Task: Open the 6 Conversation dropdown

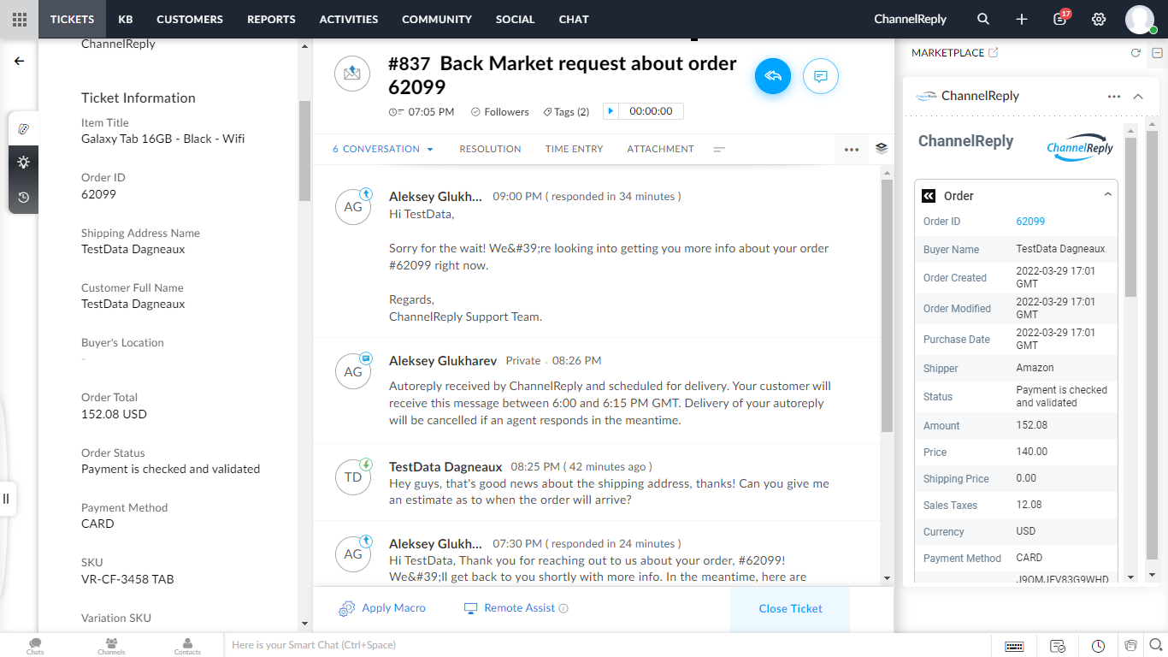Action: [383, 149]
